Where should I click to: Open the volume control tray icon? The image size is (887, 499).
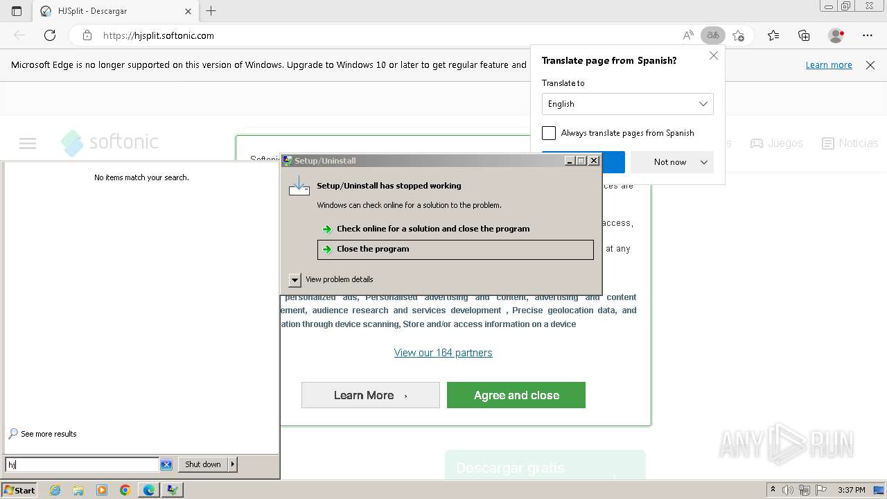point(788,490)
